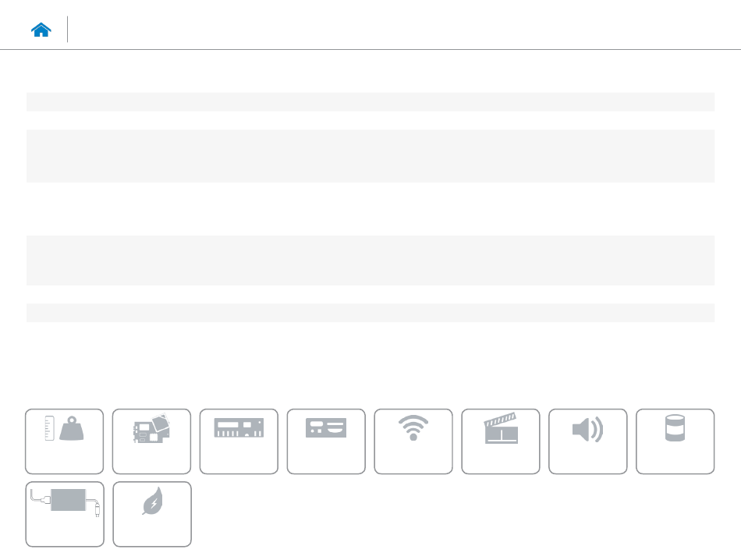Open the system information motherboard tile

[151, 441]
